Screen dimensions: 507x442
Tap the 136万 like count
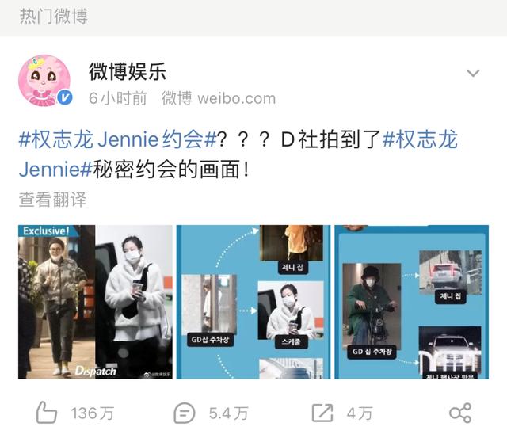pos(93,413)
